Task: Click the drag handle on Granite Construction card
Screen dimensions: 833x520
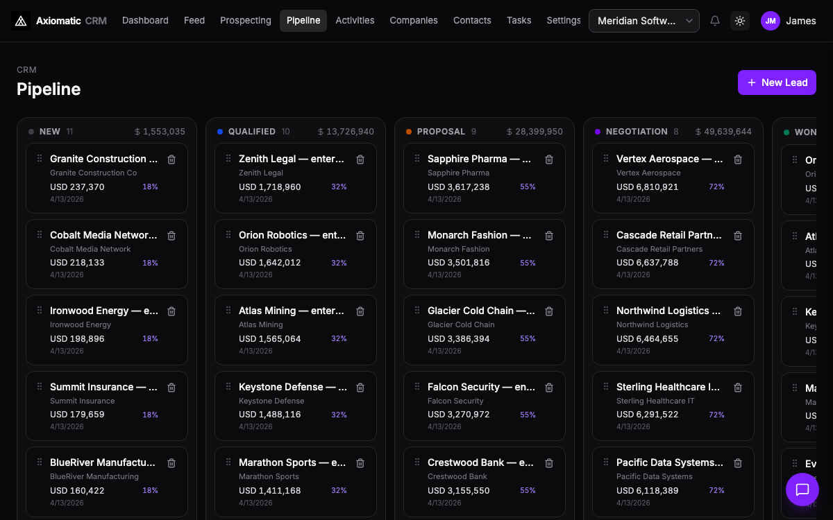Action: (x=38, y=159)
